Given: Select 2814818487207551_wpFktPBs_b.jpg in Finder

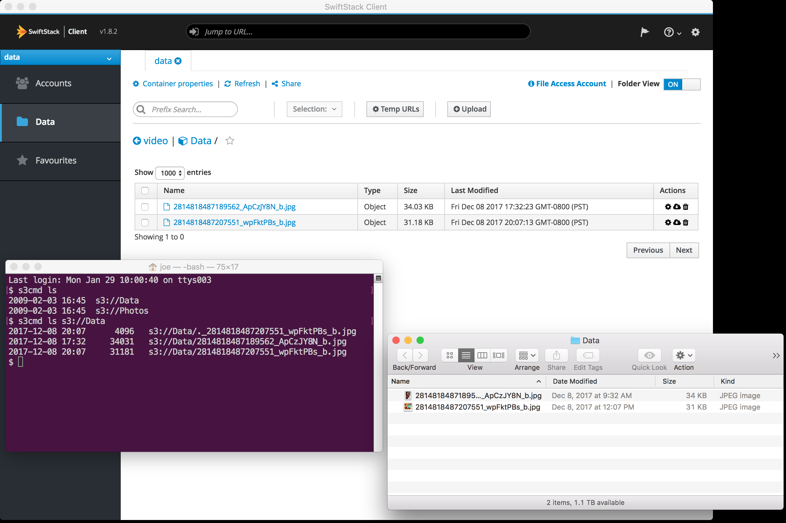Looking at the screenshot, I should click(x=585, y=407).
